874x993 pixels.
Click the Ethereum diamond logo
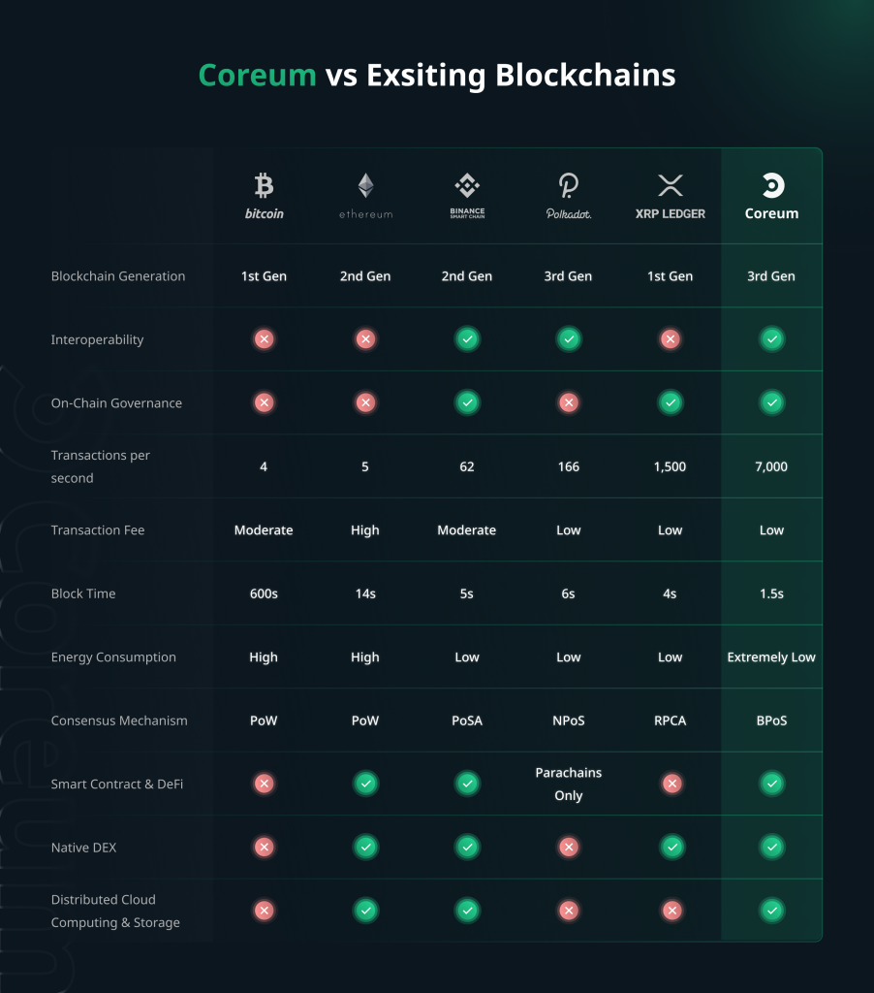pyautogui.click(x=365, y=185)
